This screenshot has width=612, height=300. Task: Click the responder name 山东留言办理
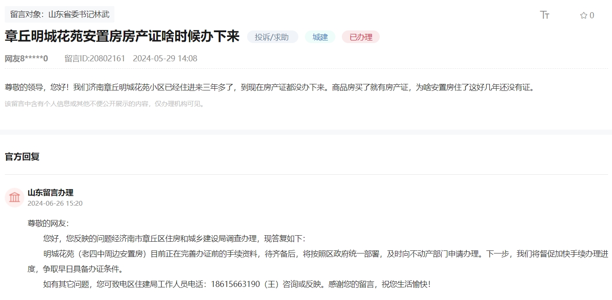click(50, 193)
